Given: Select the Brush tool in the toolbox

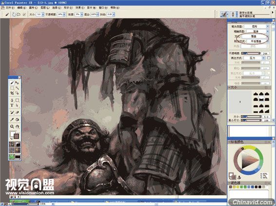Looking at the screenshot, I should coord(12,82).
